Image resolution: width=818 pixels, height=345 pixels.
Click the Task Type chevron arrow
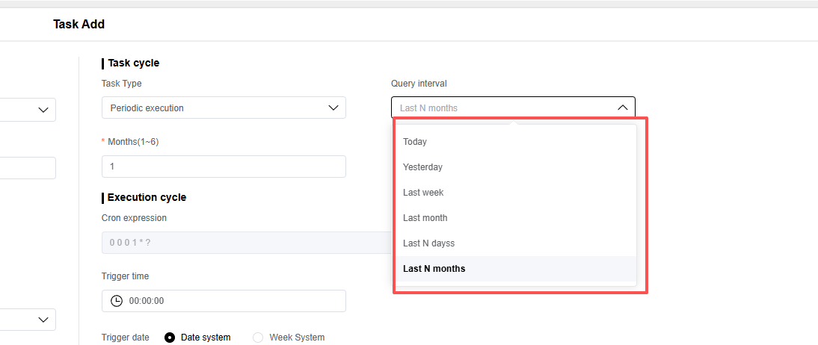[333, 108]
